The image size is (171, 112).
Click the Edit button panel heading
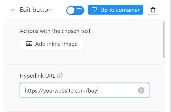36,10
